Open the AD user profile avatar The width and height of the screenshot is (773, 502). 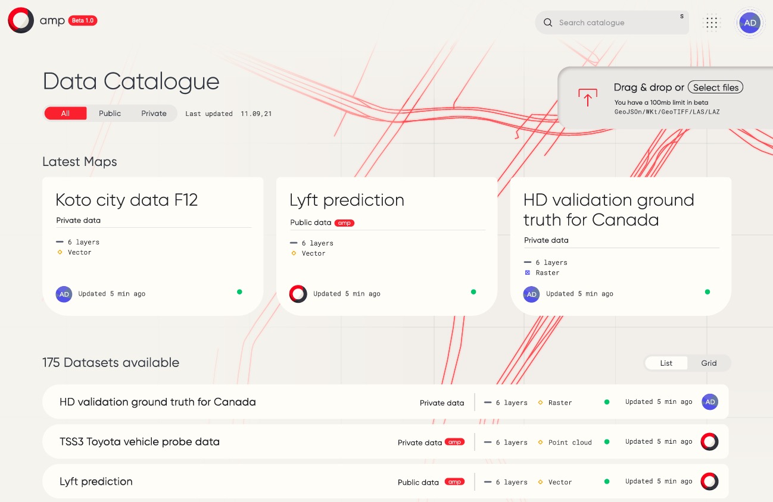click(750, 23)
